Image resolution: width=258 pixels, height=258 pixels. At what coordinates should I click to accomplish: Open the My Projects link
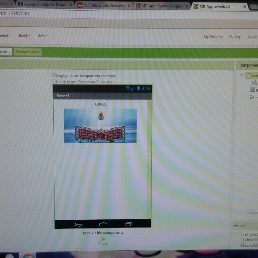click(213, 37)
